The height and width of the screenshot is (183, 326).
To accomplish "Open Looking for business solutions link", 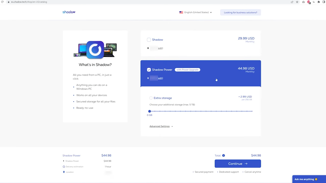I will tap(240, 12).
